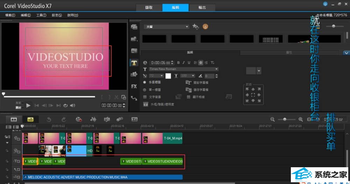
Task: Toggle Italic text formatting
Action: (183, 62)
